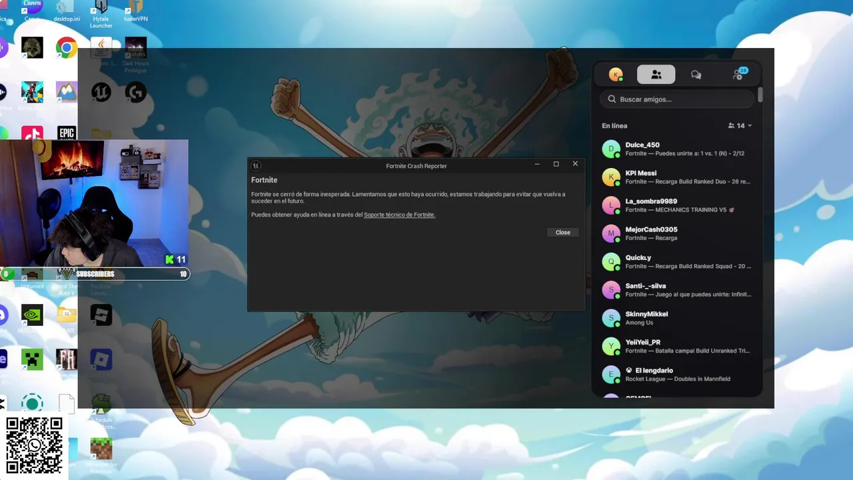The width and height of the screenshot is (853, 480).
Task: Open the Java desktop icon
Action: point(101,48)
